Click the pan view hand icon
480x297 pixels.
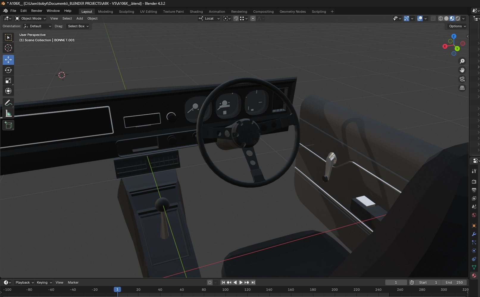click(462, 70)
